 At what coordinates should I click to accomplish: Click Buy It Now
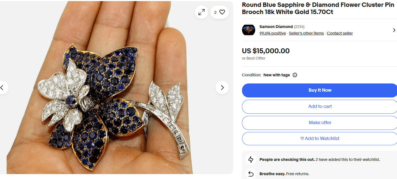[320, 90]
